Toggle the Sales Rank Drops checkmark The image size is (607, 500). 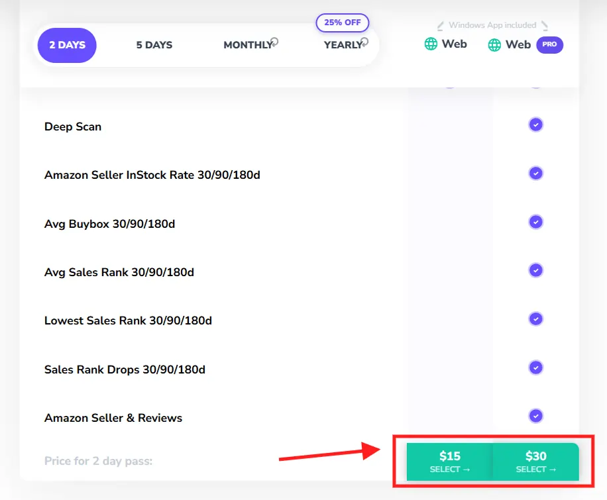(x=536, y=368)
